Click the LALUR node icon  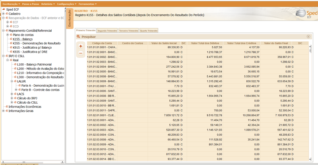16,81
